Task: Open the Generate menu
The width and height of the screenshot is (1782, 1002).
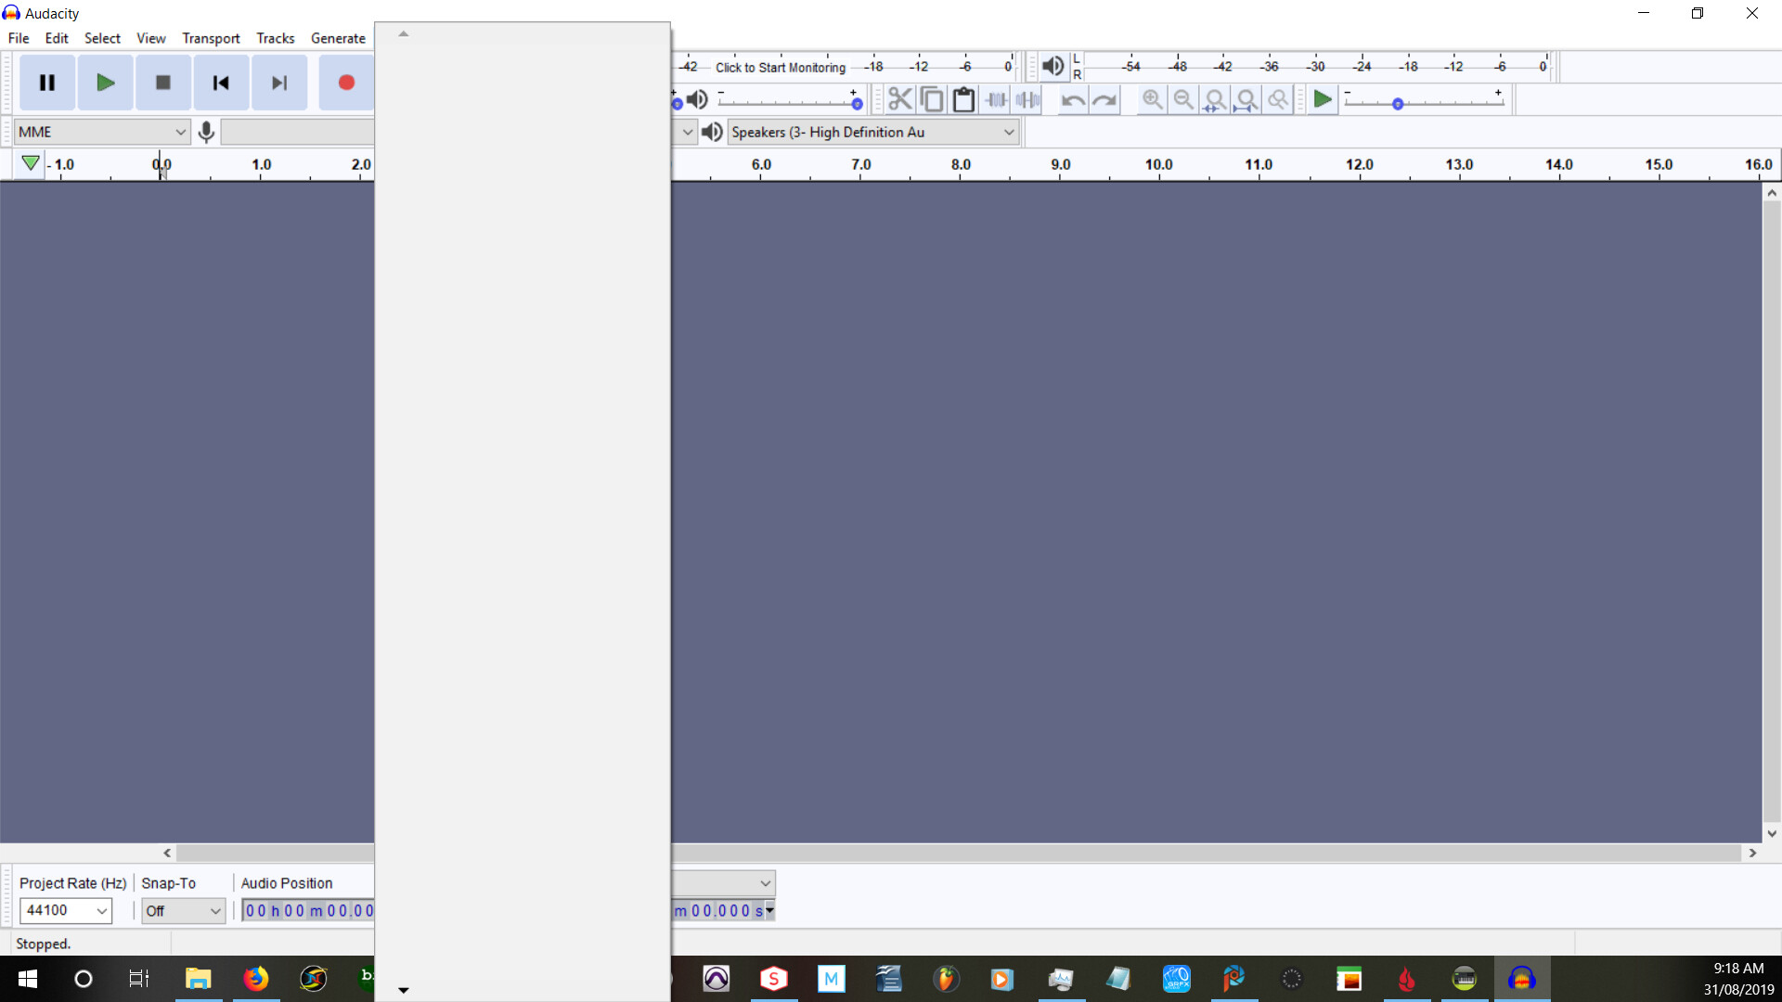Action: 338,38
